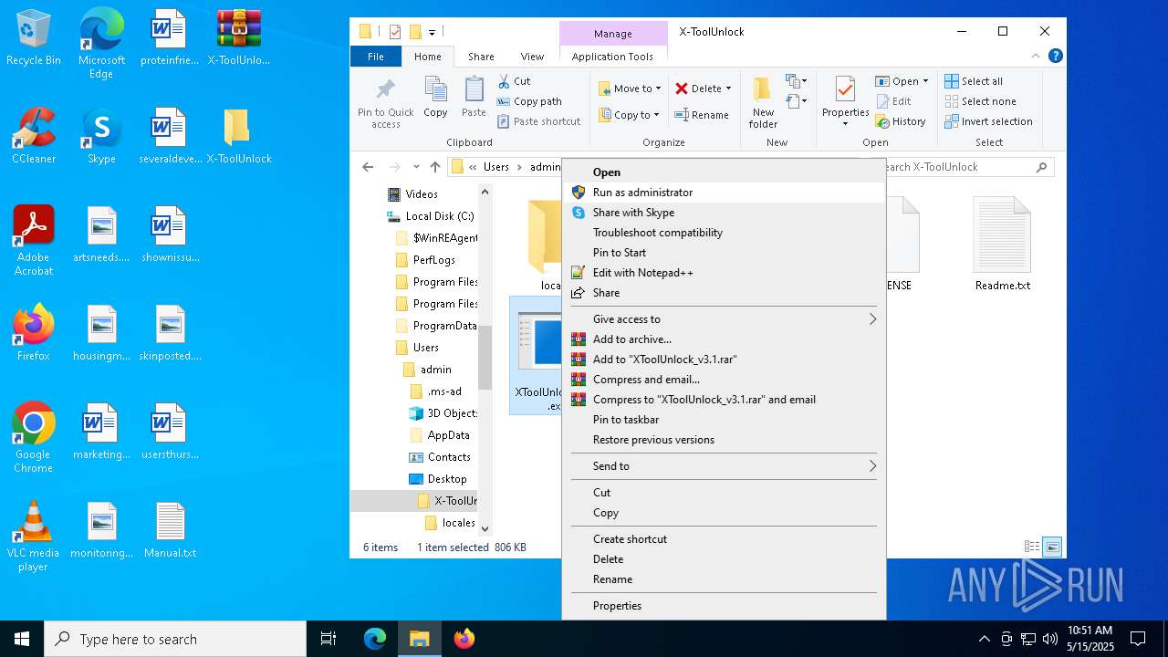Choose Run as administrator in context menu
The height and width of the screenshot is (657, 1168).
(x=723, y=193)
